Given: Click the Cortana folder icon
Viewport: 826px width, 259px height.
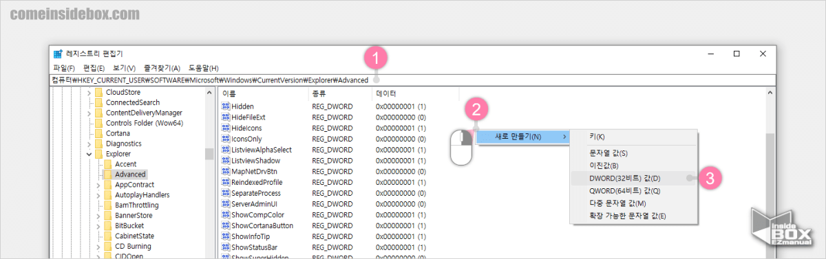Looking at the screenshot, I should tap(98, 133).
